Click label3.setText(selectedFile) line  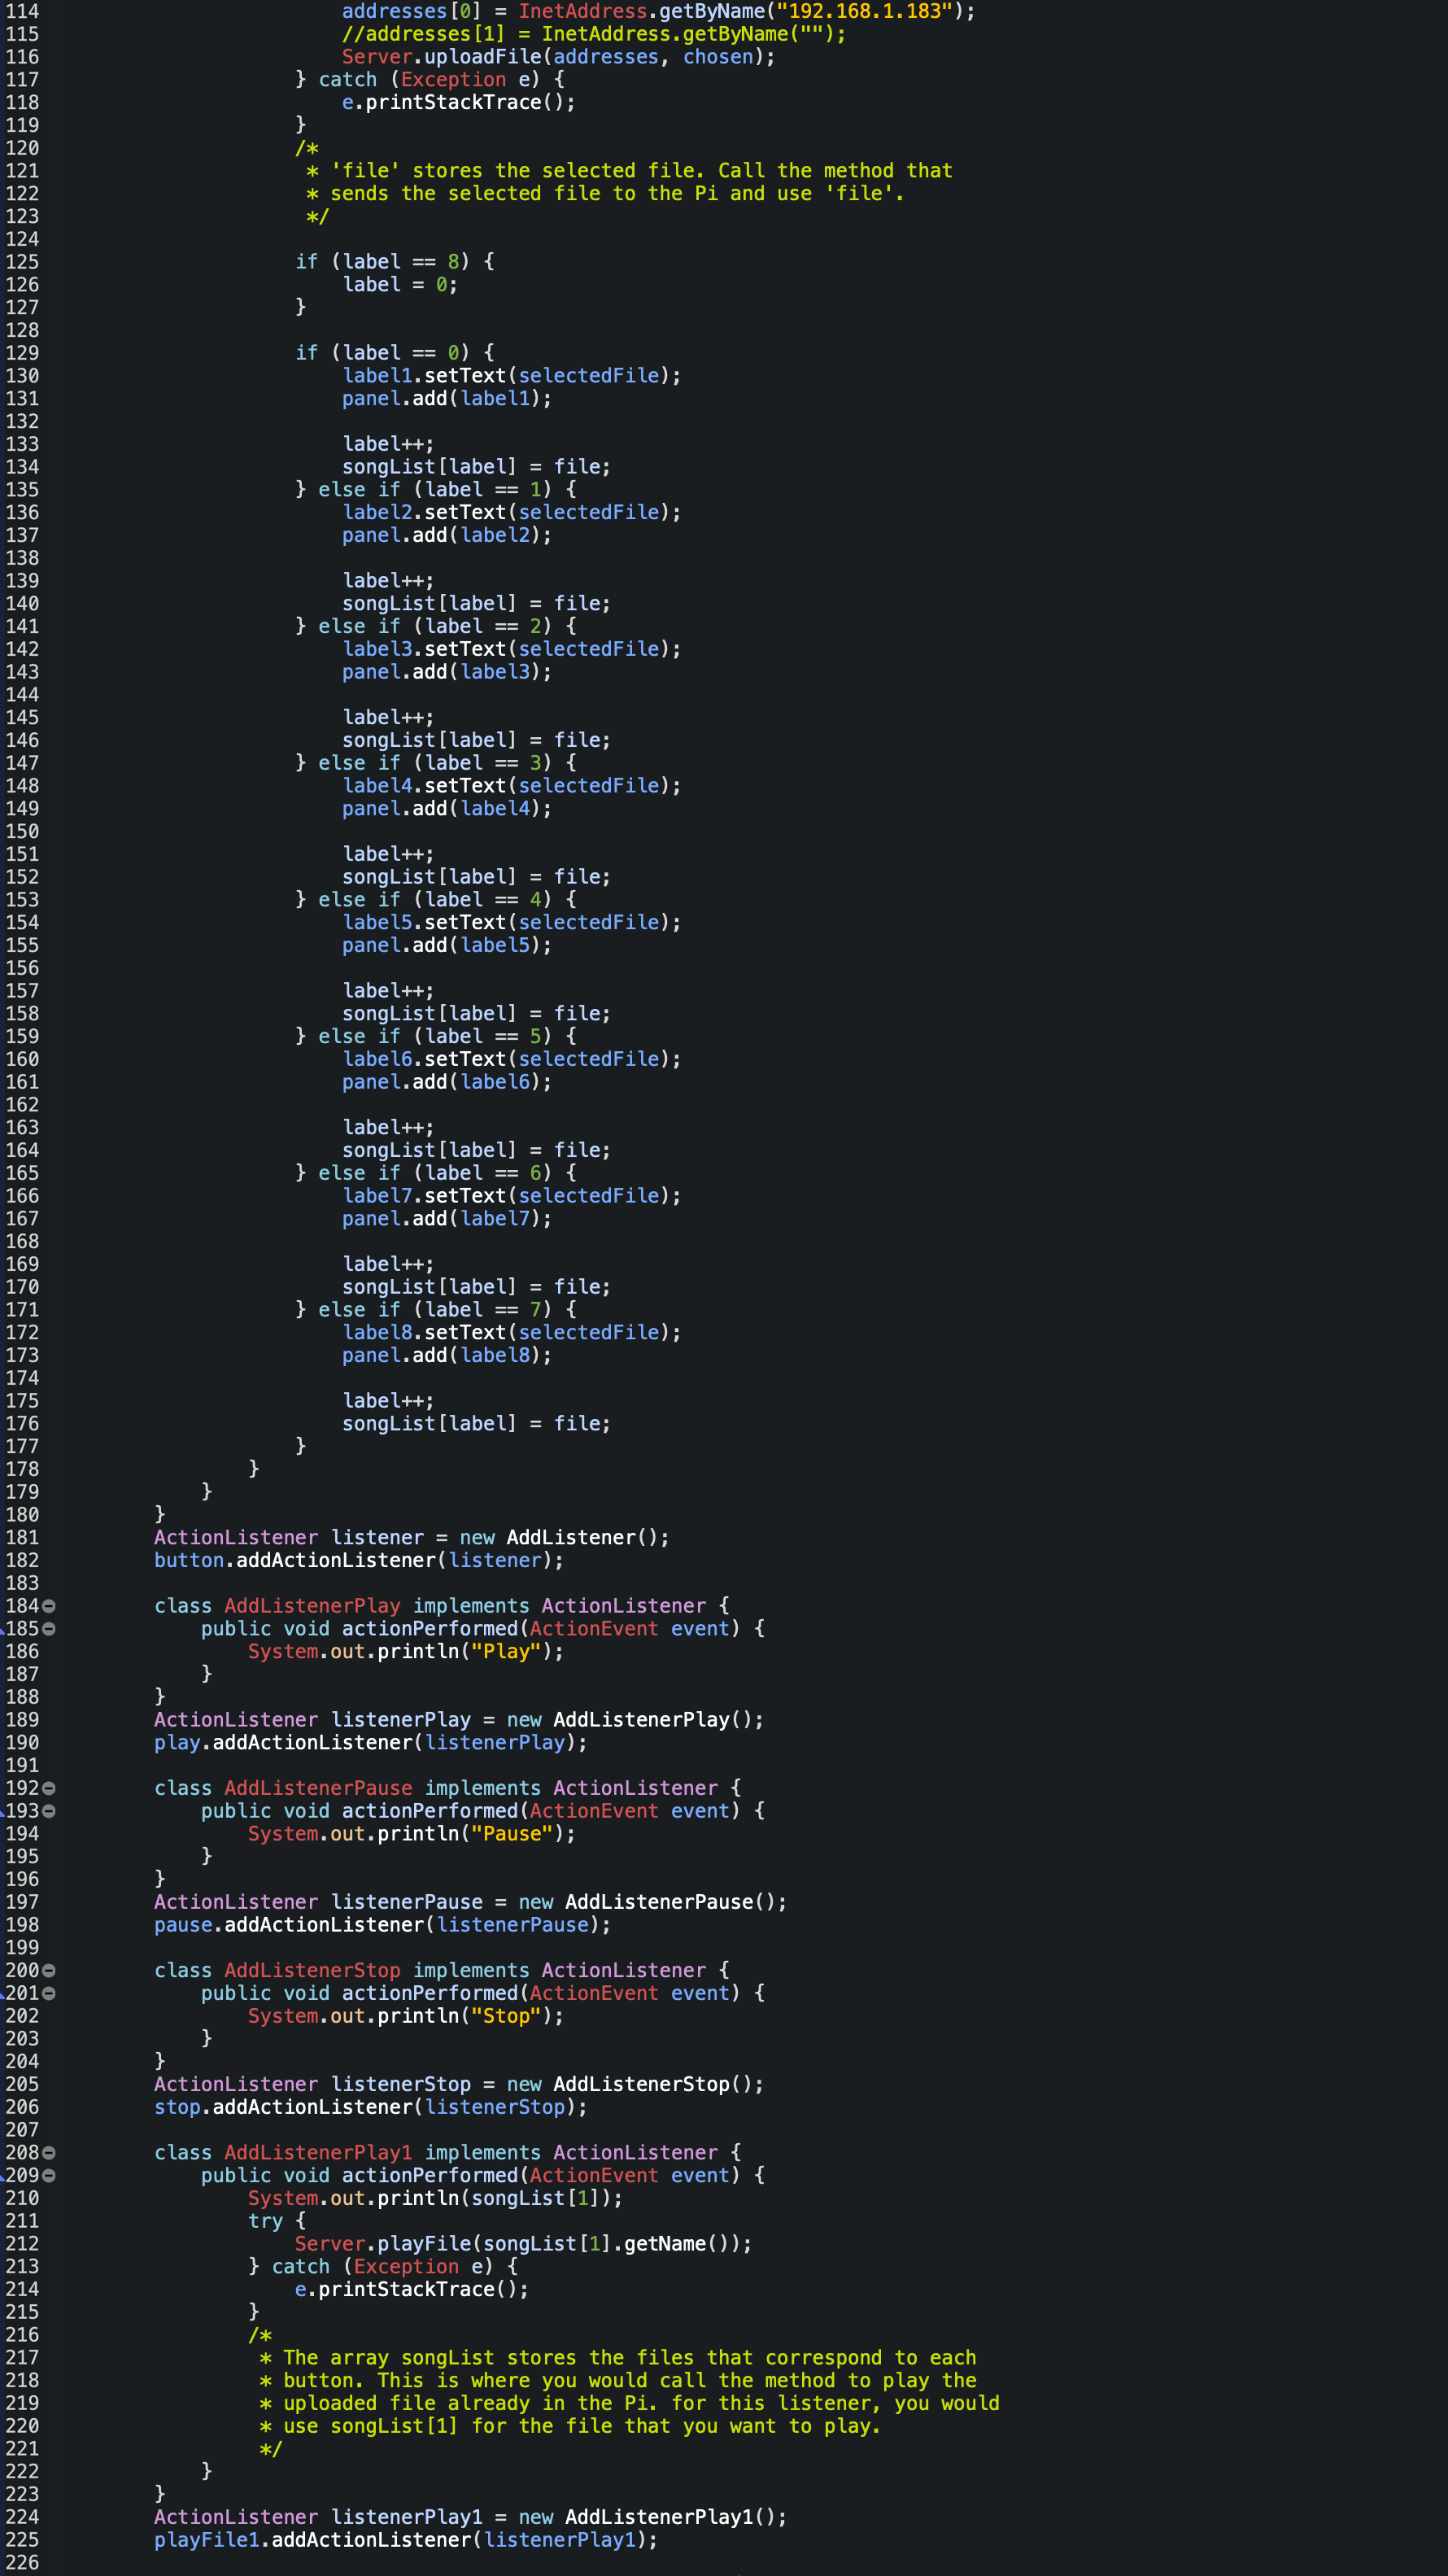click(x=512, y=649)
